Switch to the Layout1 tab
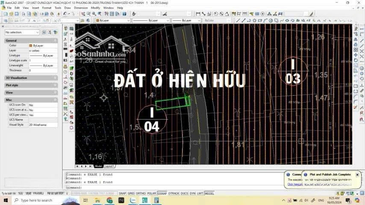 109,166
